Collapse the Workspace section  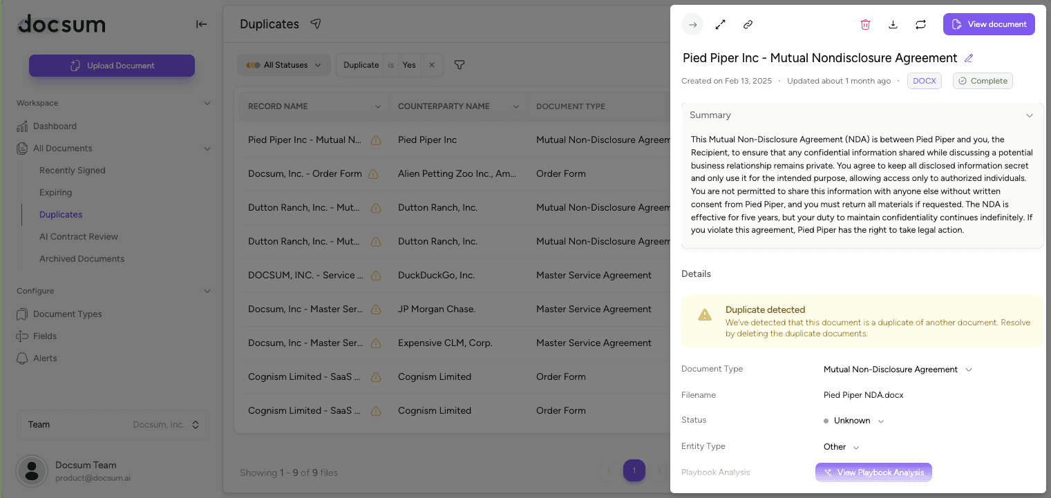(207, 104)
